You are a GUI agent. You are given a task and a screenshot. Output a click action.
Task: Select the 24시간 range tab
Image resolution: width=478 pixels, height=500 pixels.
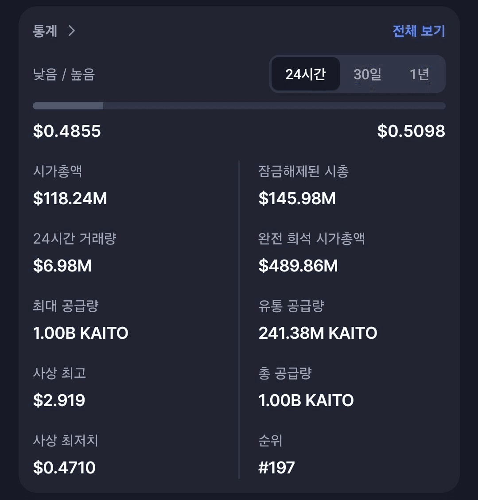(x=305, y=74)
